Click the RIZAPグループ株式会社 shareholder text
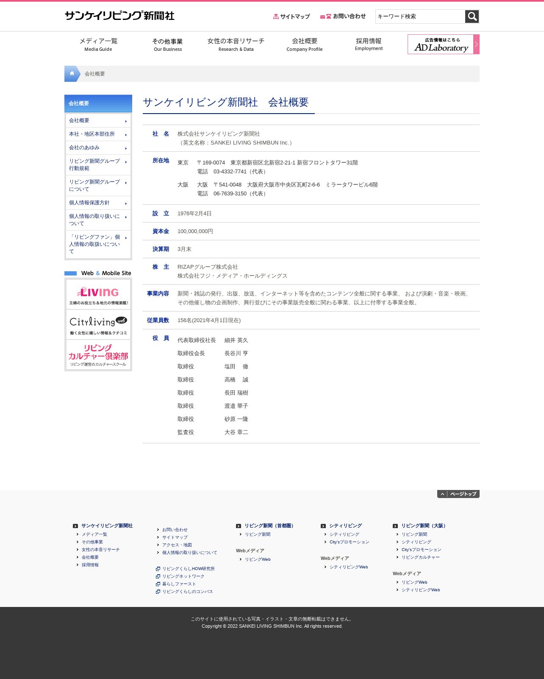This screenshot has height=679, width=544. coord(208,267)
